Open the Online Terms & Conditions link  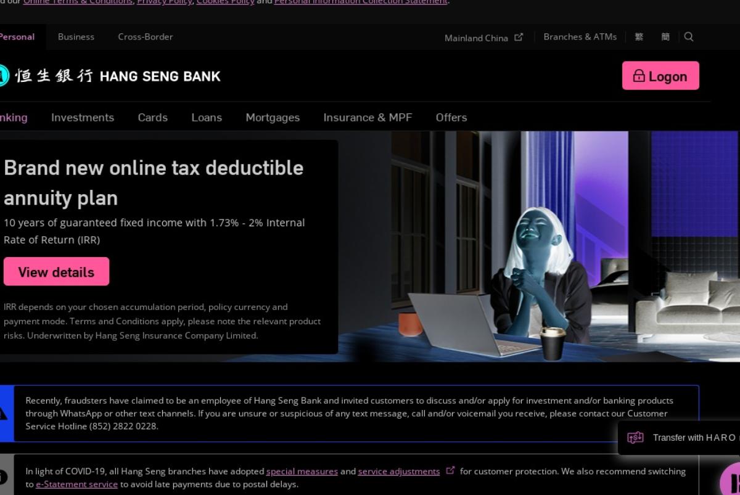78,2
